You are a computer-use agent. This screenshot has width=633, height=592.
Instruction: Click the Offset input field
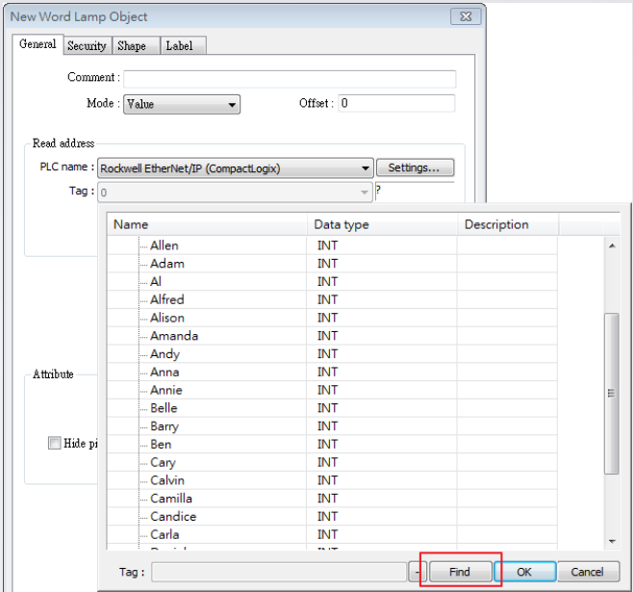[396, 103]
